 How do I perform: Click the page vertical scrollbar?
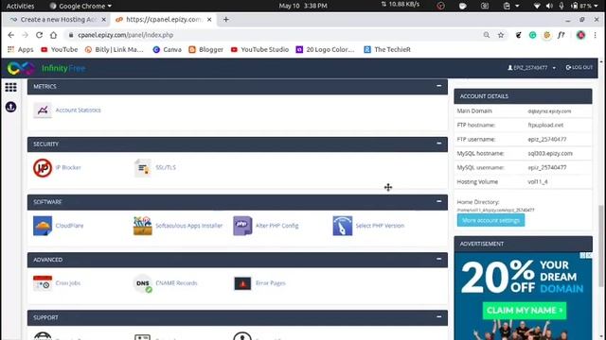pyautogui.click(x=601, y=246)
